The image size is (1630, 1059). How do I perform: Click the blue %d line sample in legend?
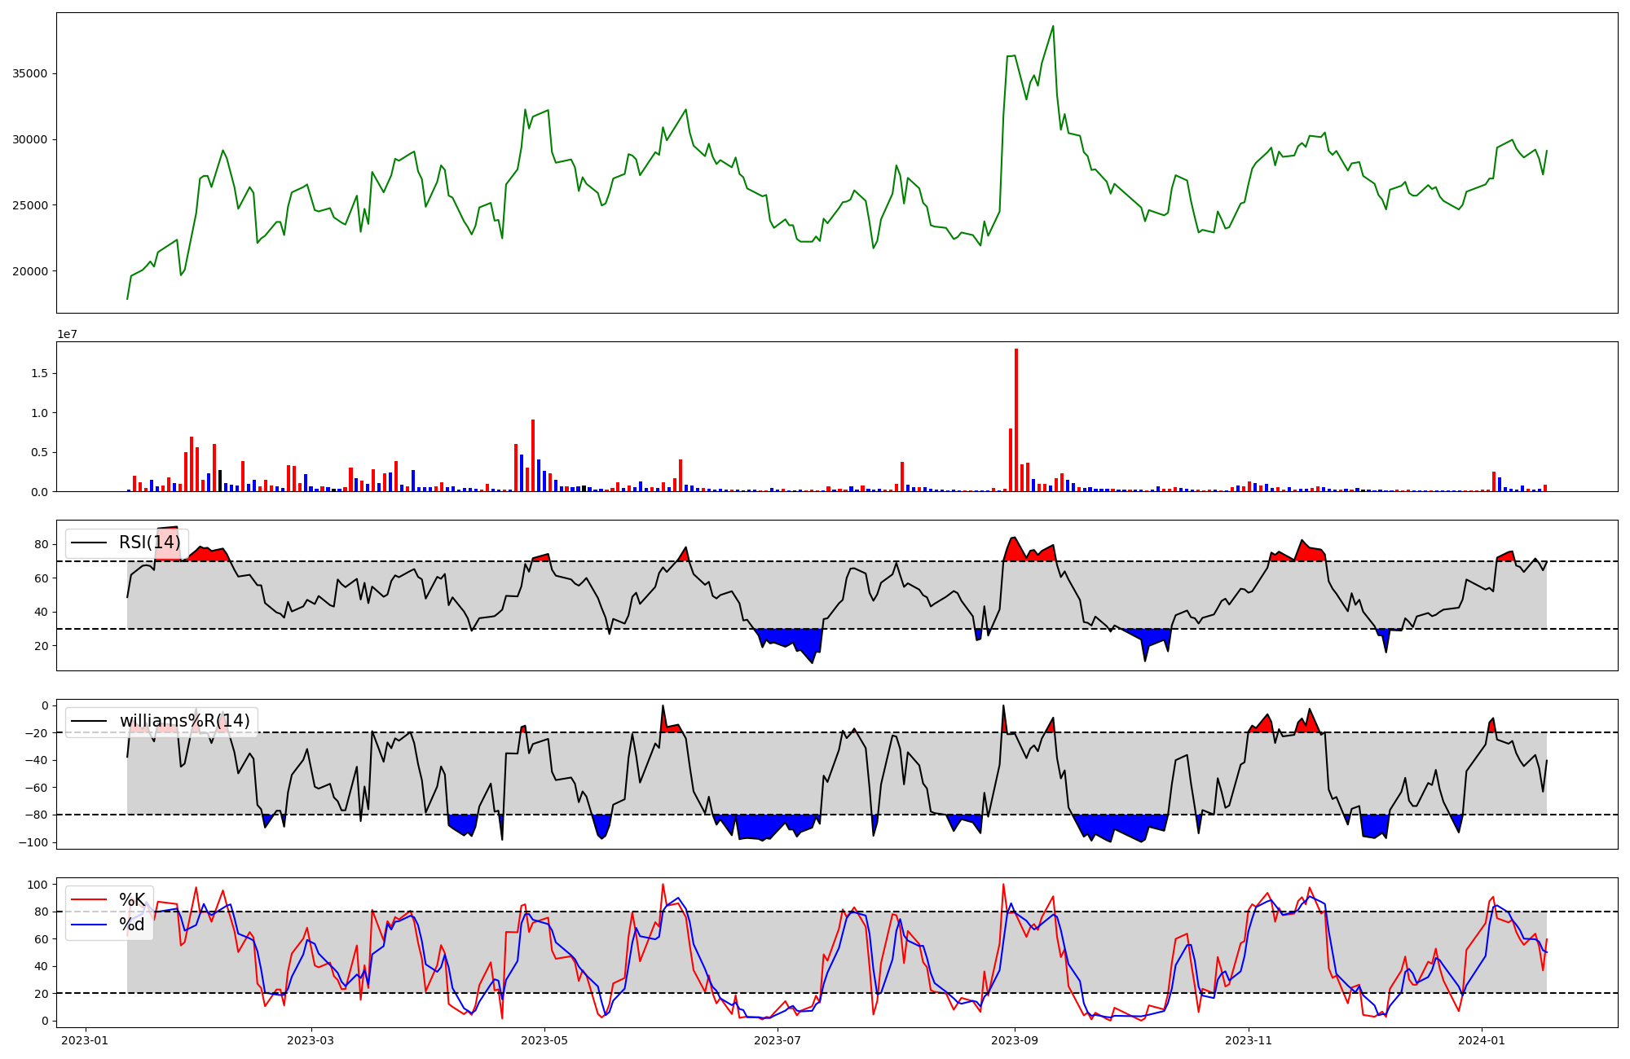point(90,925)
